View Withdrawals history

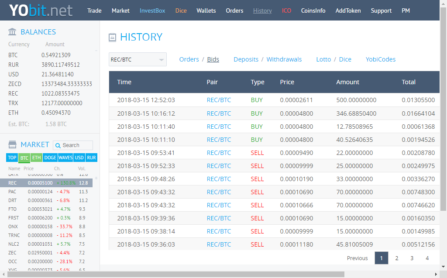click(x=284, y=59)
